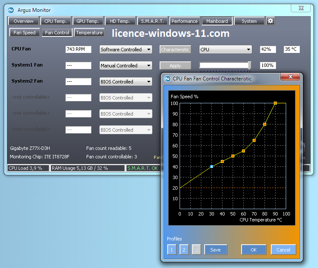This screenshot has width=318, height=268.
Task: Select fan profile 3
Action: point(196,250)
